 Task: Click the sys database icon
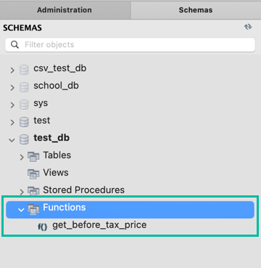(x=24, y=105)
